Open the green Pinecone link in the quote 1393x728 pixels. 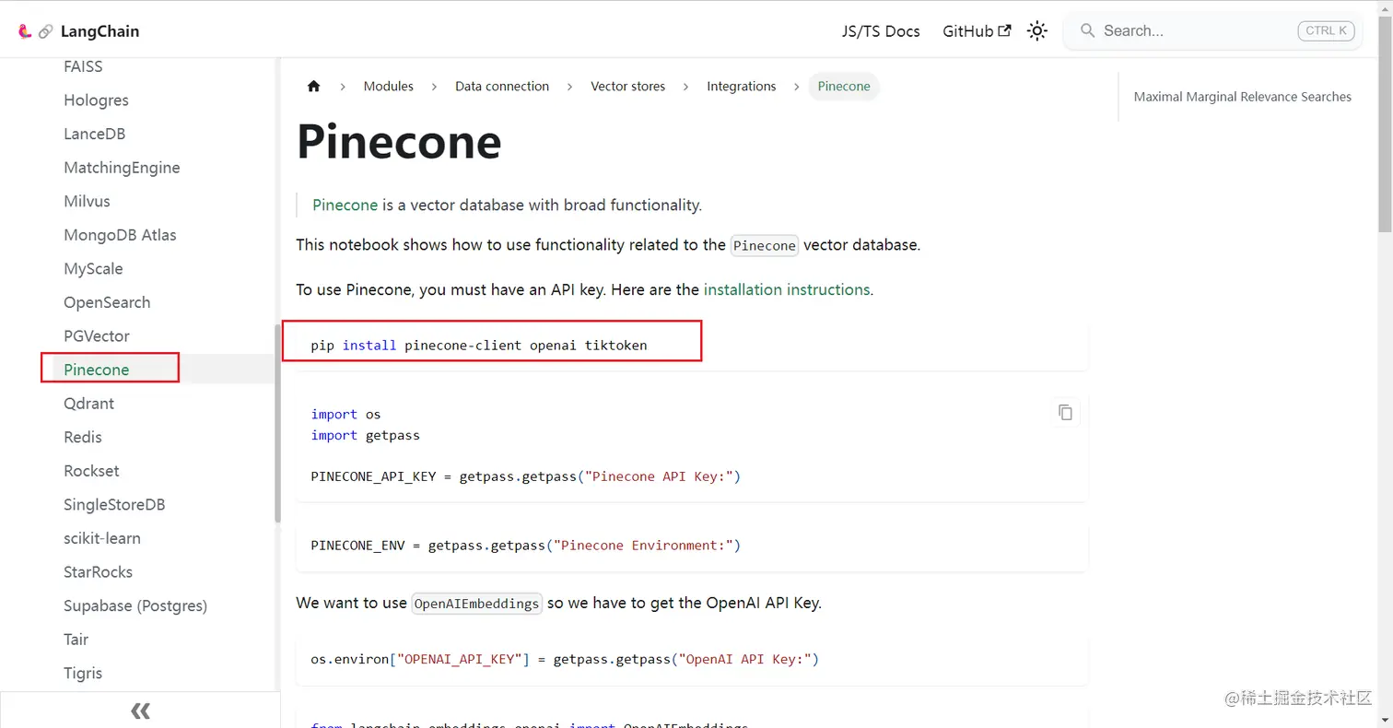click(x=345, y=205)
